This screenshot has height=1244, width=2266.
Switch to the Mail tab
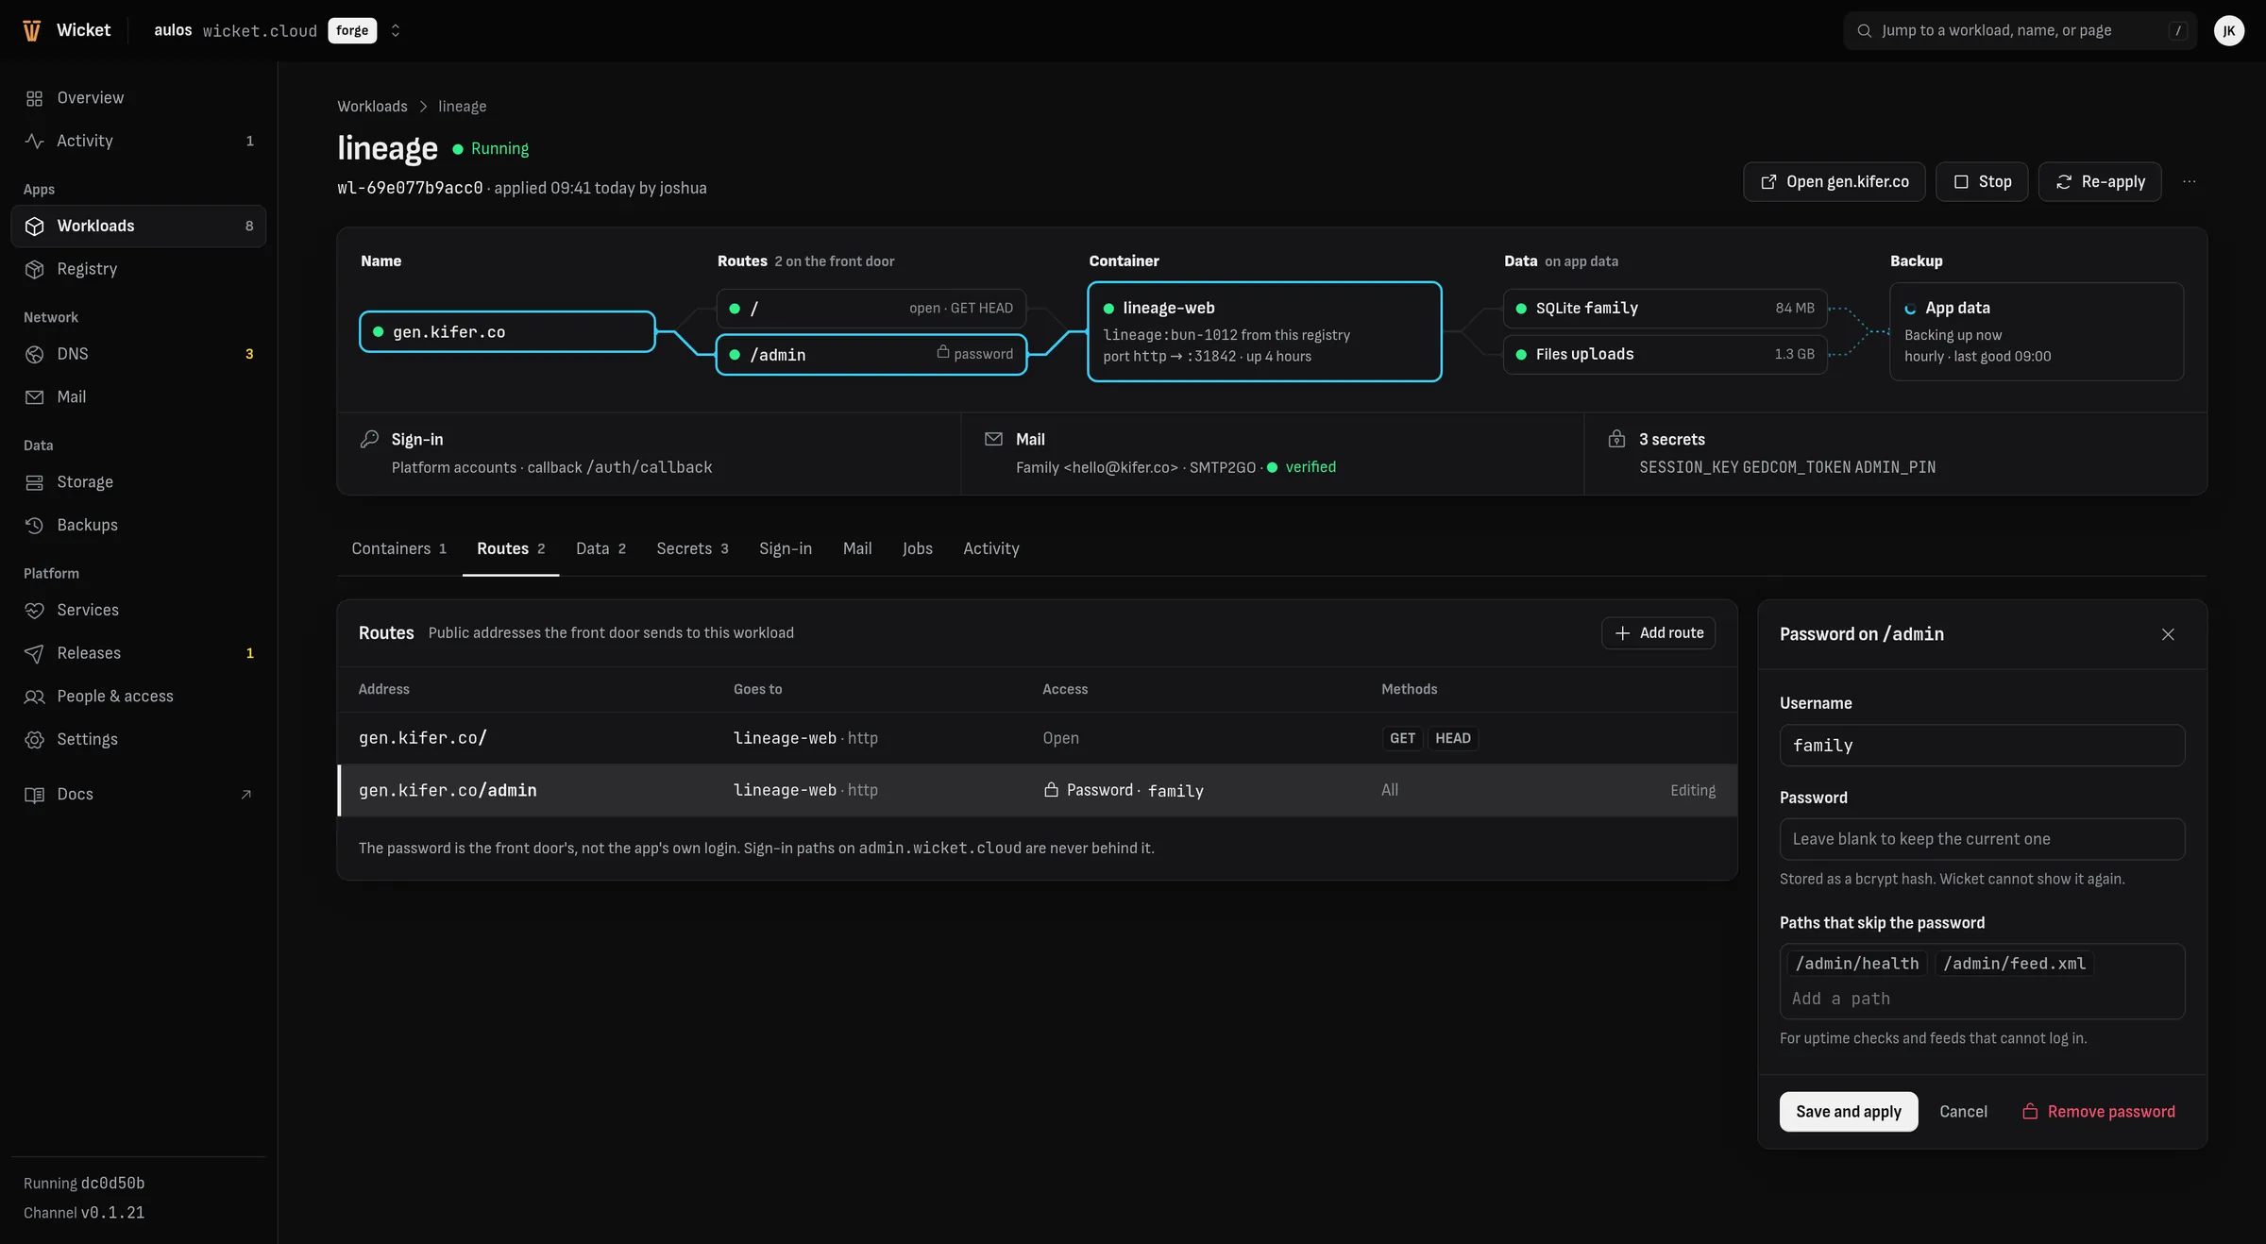pyautogui.click(x=857, y=548)
